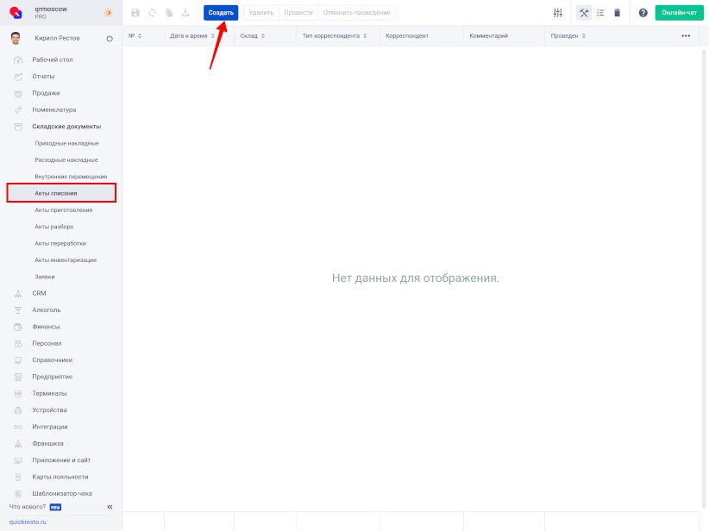Image resolution: width=709 pixels, height=531 pixels.
Task: Select Заявки submenu
Action: (x=45, y=277)
